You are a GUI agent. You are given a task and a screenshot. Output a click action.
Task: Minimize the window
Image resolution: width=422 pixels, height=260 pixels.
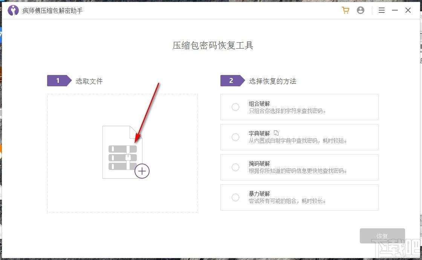(x=395, y=10)
